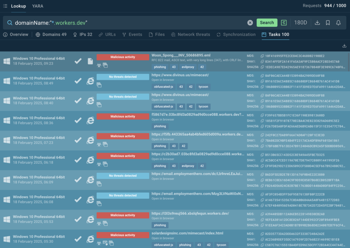350x248 pixels.
Task: Open the 180D time range selector
Action: 300,23
